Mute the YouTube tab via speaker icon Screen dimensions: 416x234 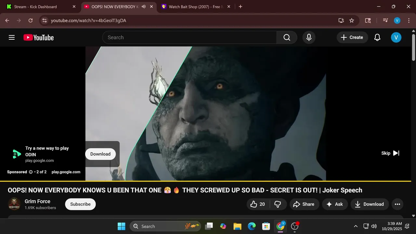coord(144,6)
